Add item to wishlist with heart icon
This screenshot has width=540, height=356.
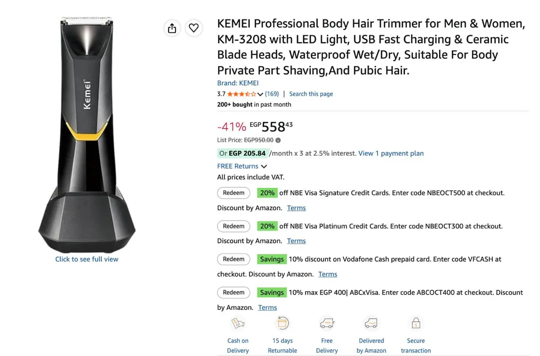[193, 28]
